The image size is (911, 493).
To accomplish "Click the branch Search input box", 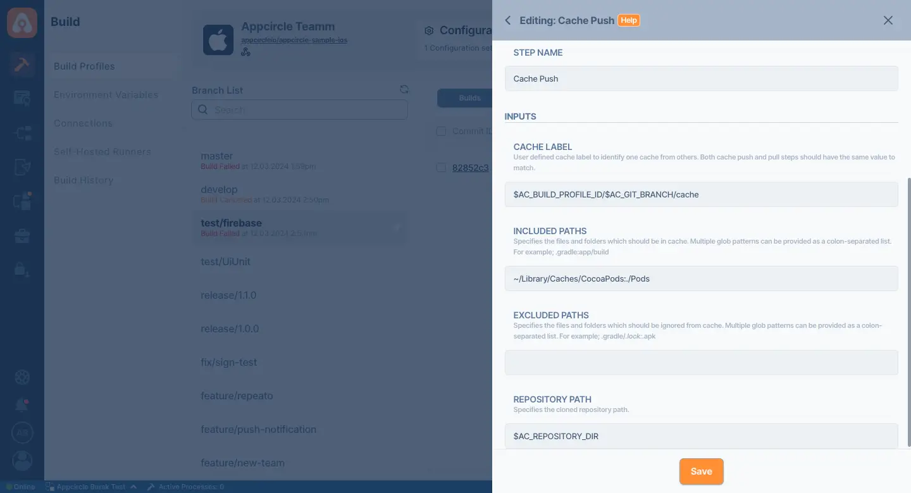I will click(x=299, y=109).
